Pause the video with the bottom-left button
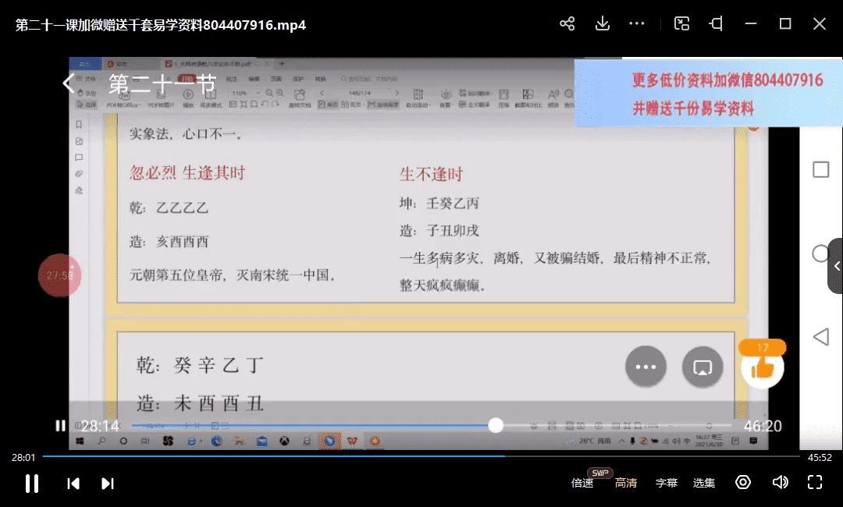843x507 pixels. (32, 483)
